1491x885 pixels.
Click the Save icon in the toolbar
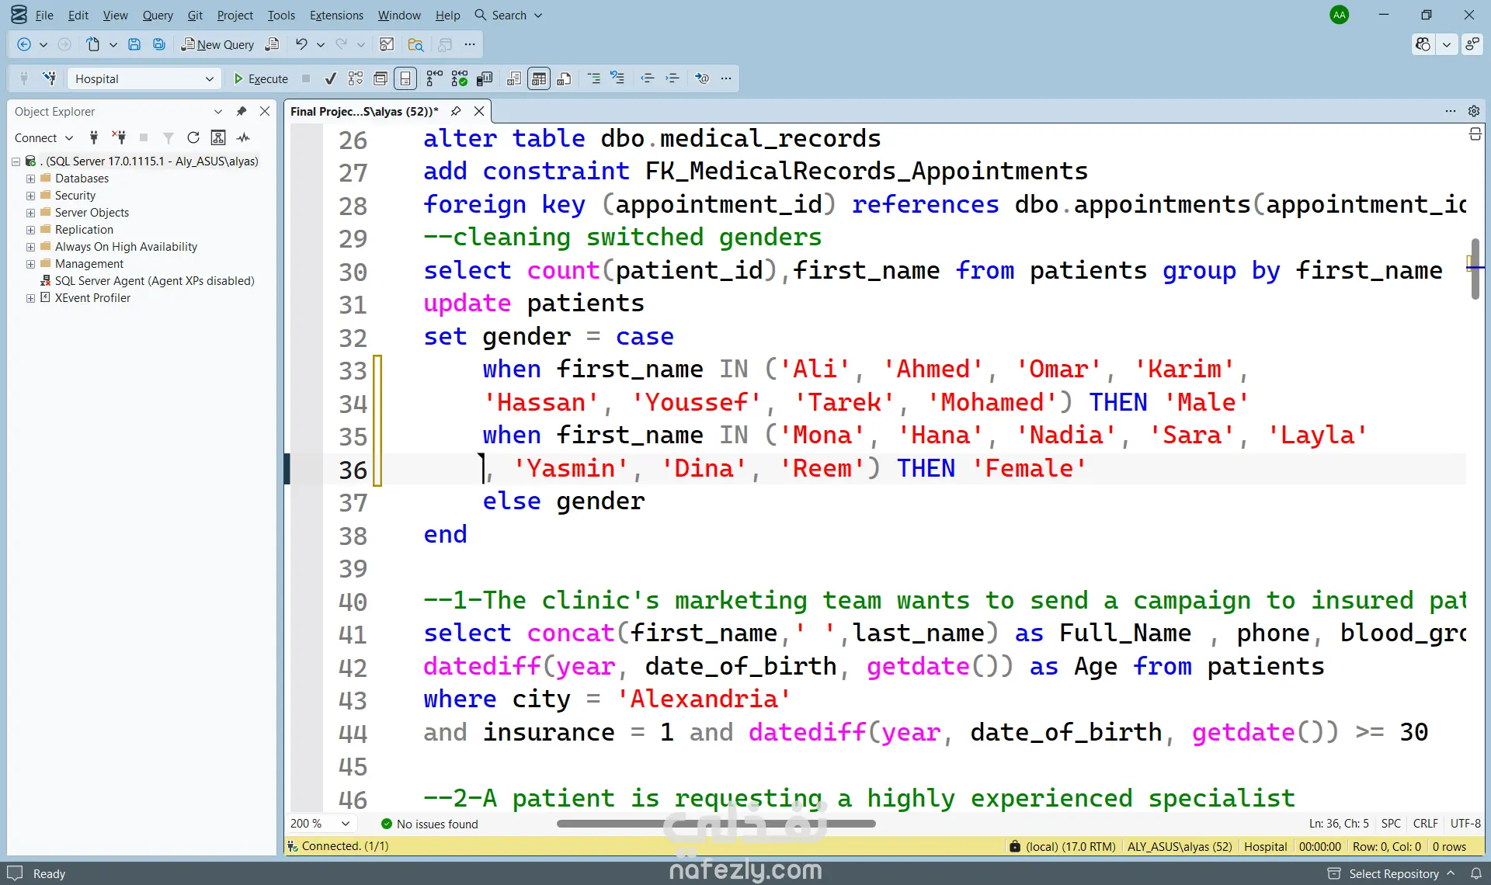click(134, 44)
